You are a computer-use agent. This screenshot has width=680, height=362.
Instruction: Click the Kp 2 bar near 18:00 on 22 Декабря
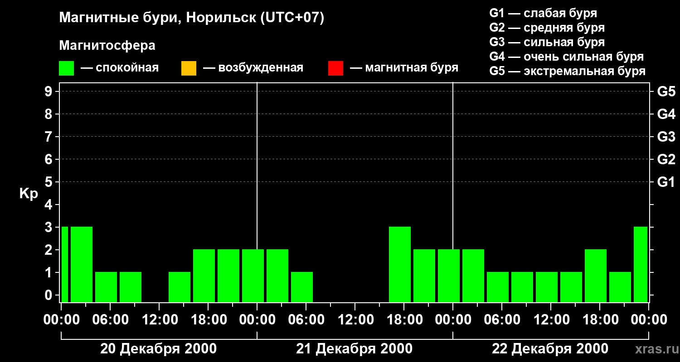pos(596,276)
